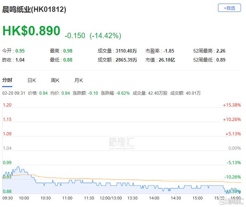Click the -5.13% axis label
The height and width of the screenshot is (207, 246).
234,163
